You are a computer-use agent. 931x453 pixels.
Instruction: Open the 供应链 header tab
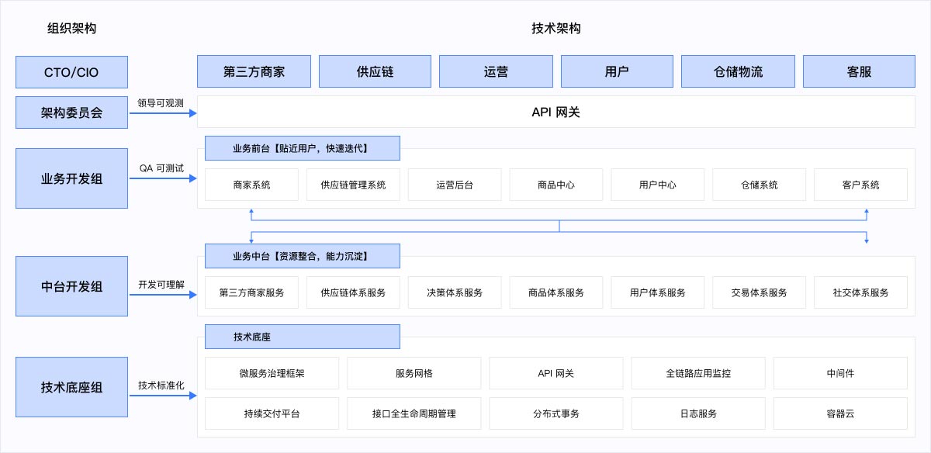pos(375,71)
